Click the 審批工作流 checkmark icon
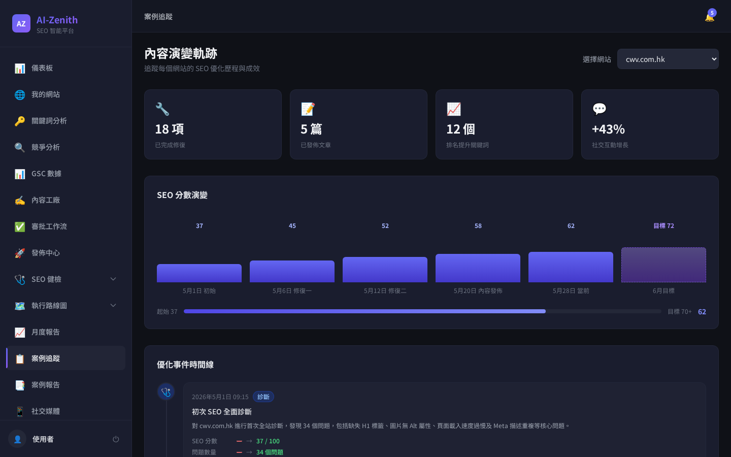Image resolution: width=731 pixels, height=457 pixels. coord(20,226)
